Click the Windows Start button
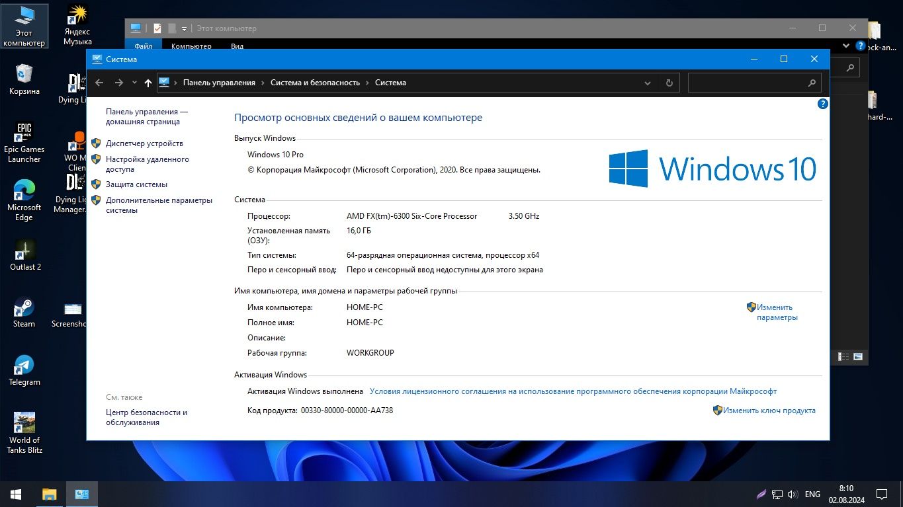This screenshot has height=507, width=903. pyautogui.click(x=16, y=494)
